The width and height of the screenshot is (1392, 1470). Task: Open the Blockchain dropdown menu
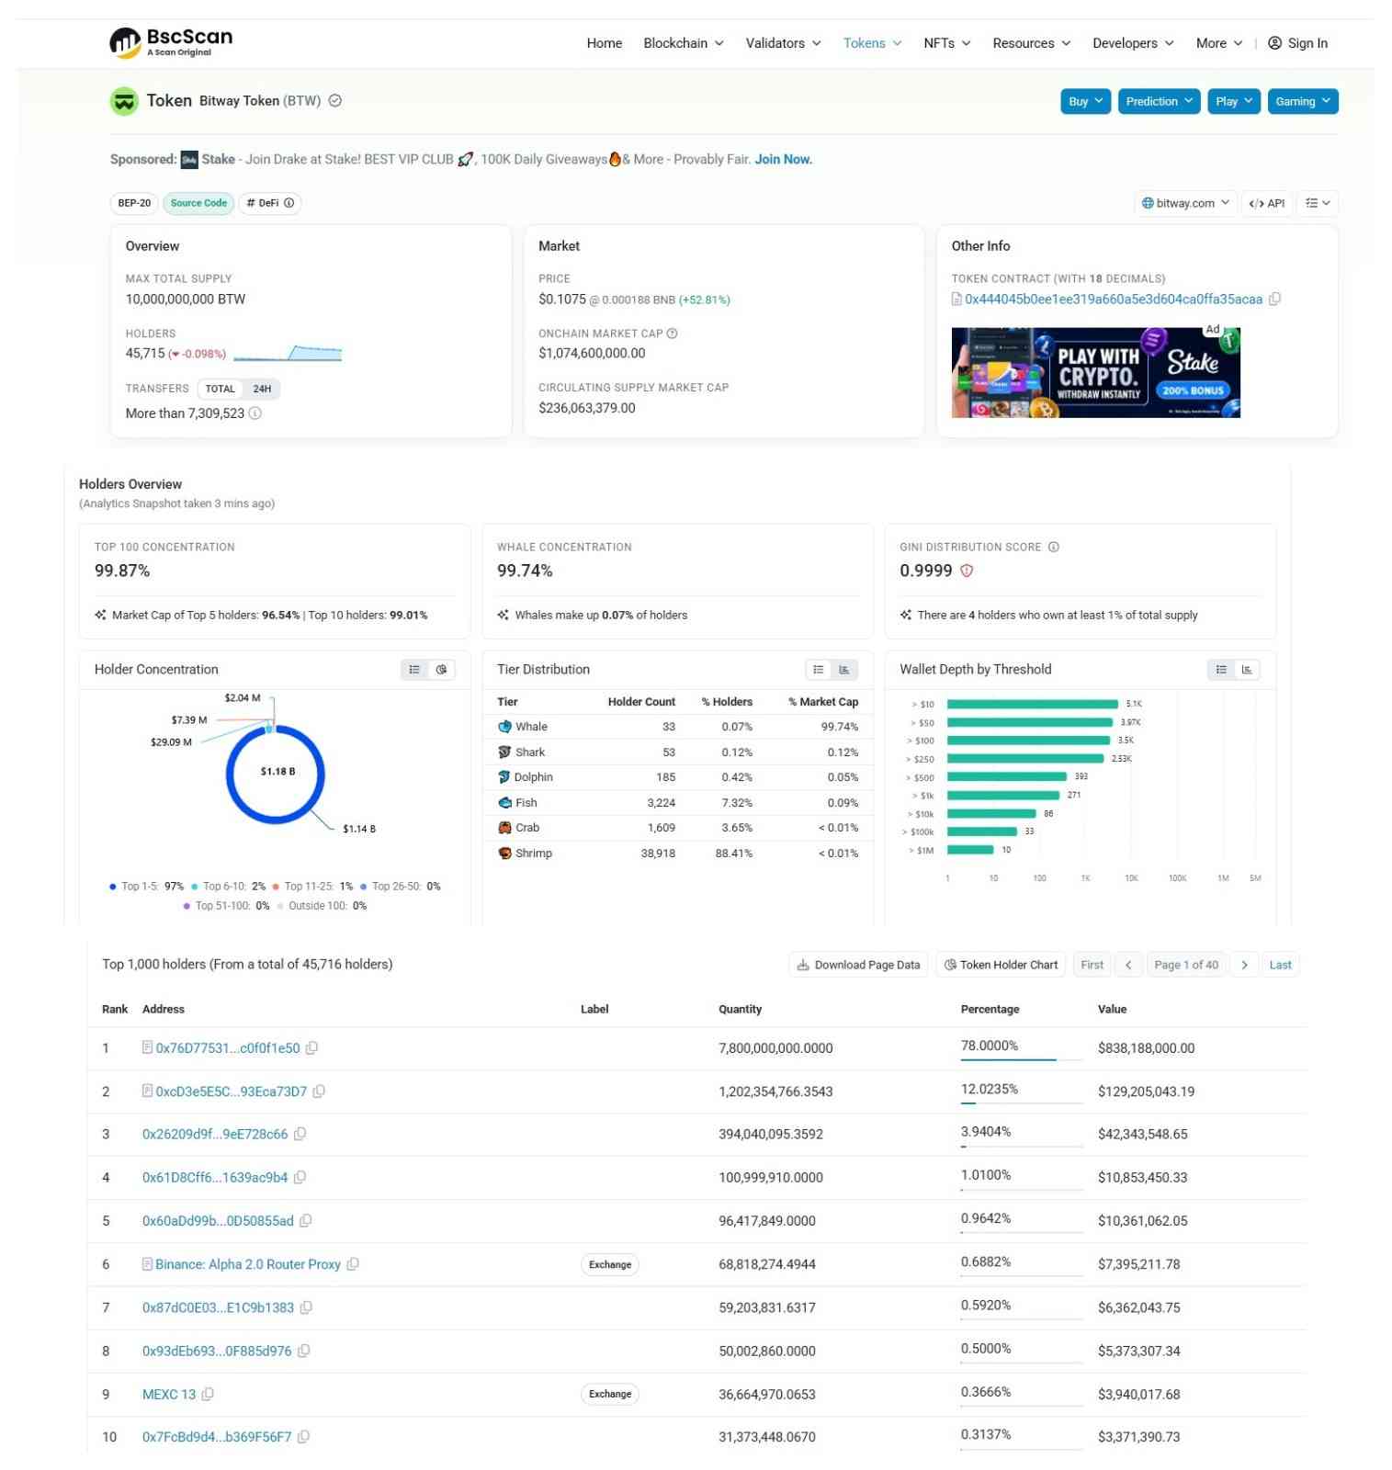tap(684, 43)
